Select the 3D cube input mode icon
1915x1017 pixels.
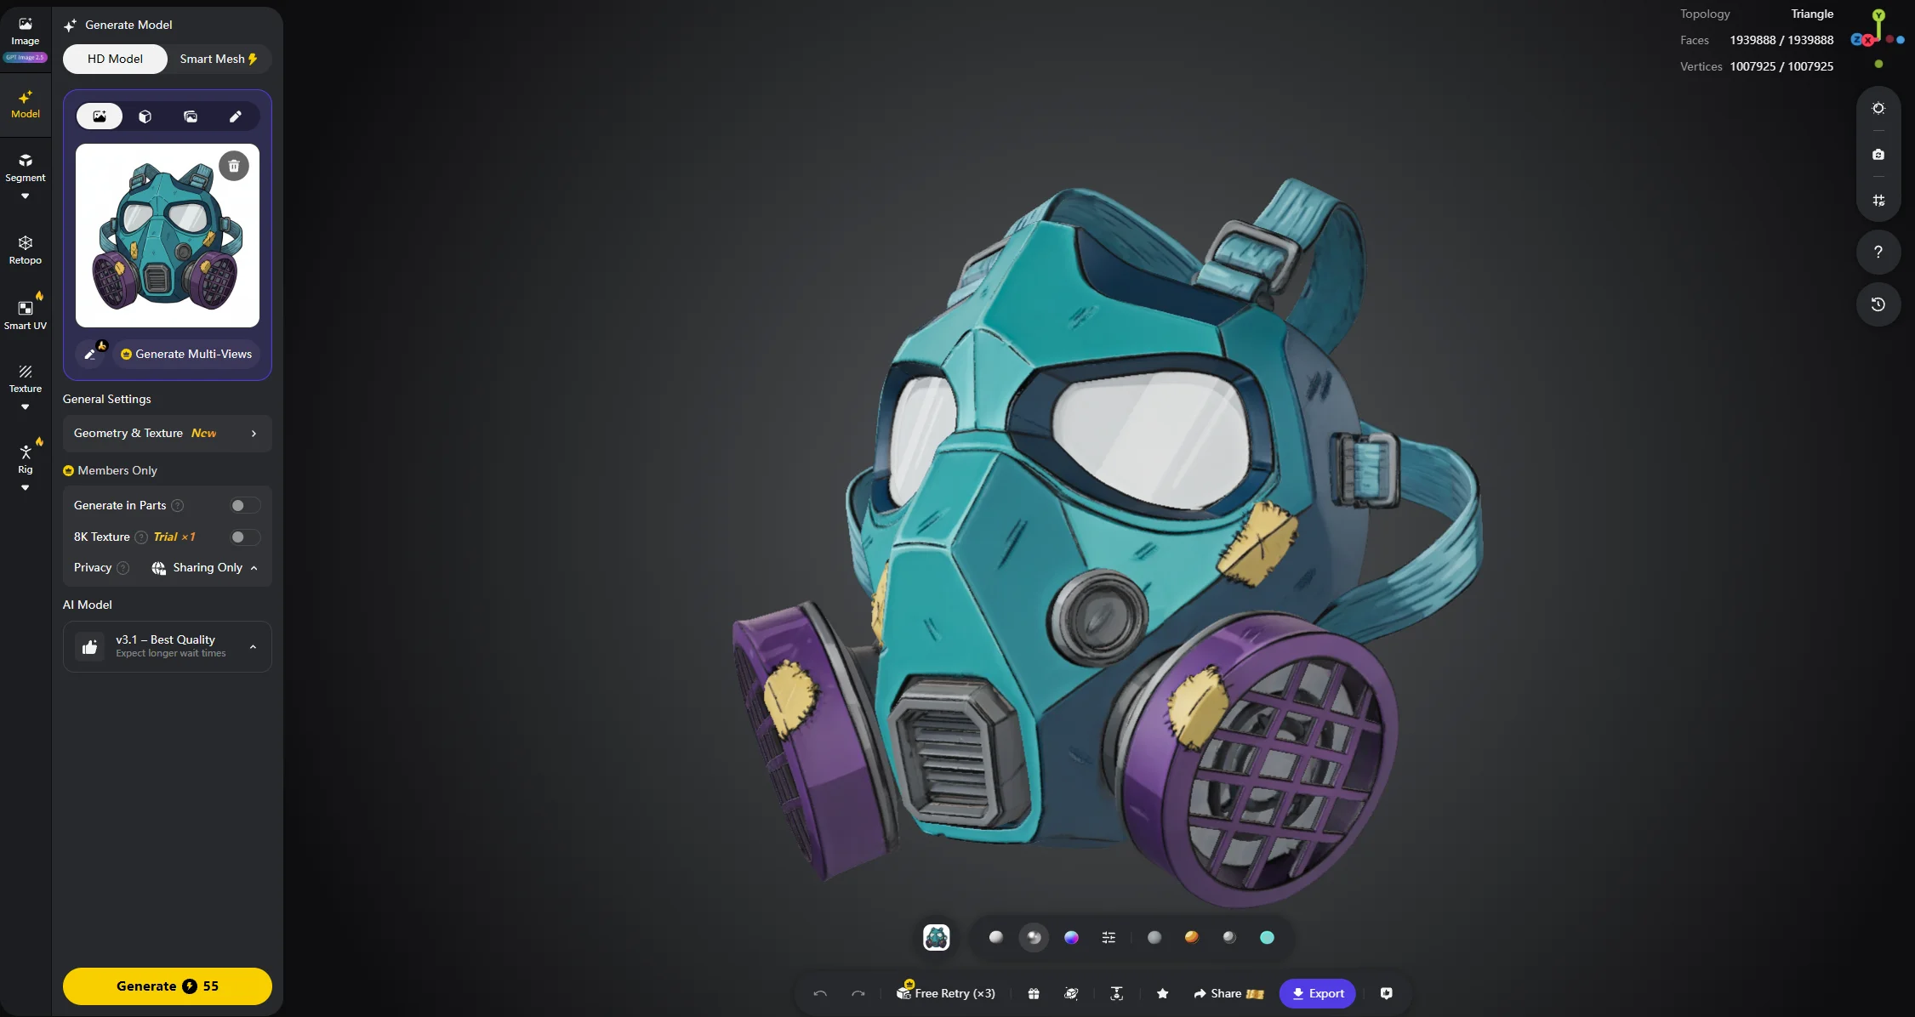point(145,116)
